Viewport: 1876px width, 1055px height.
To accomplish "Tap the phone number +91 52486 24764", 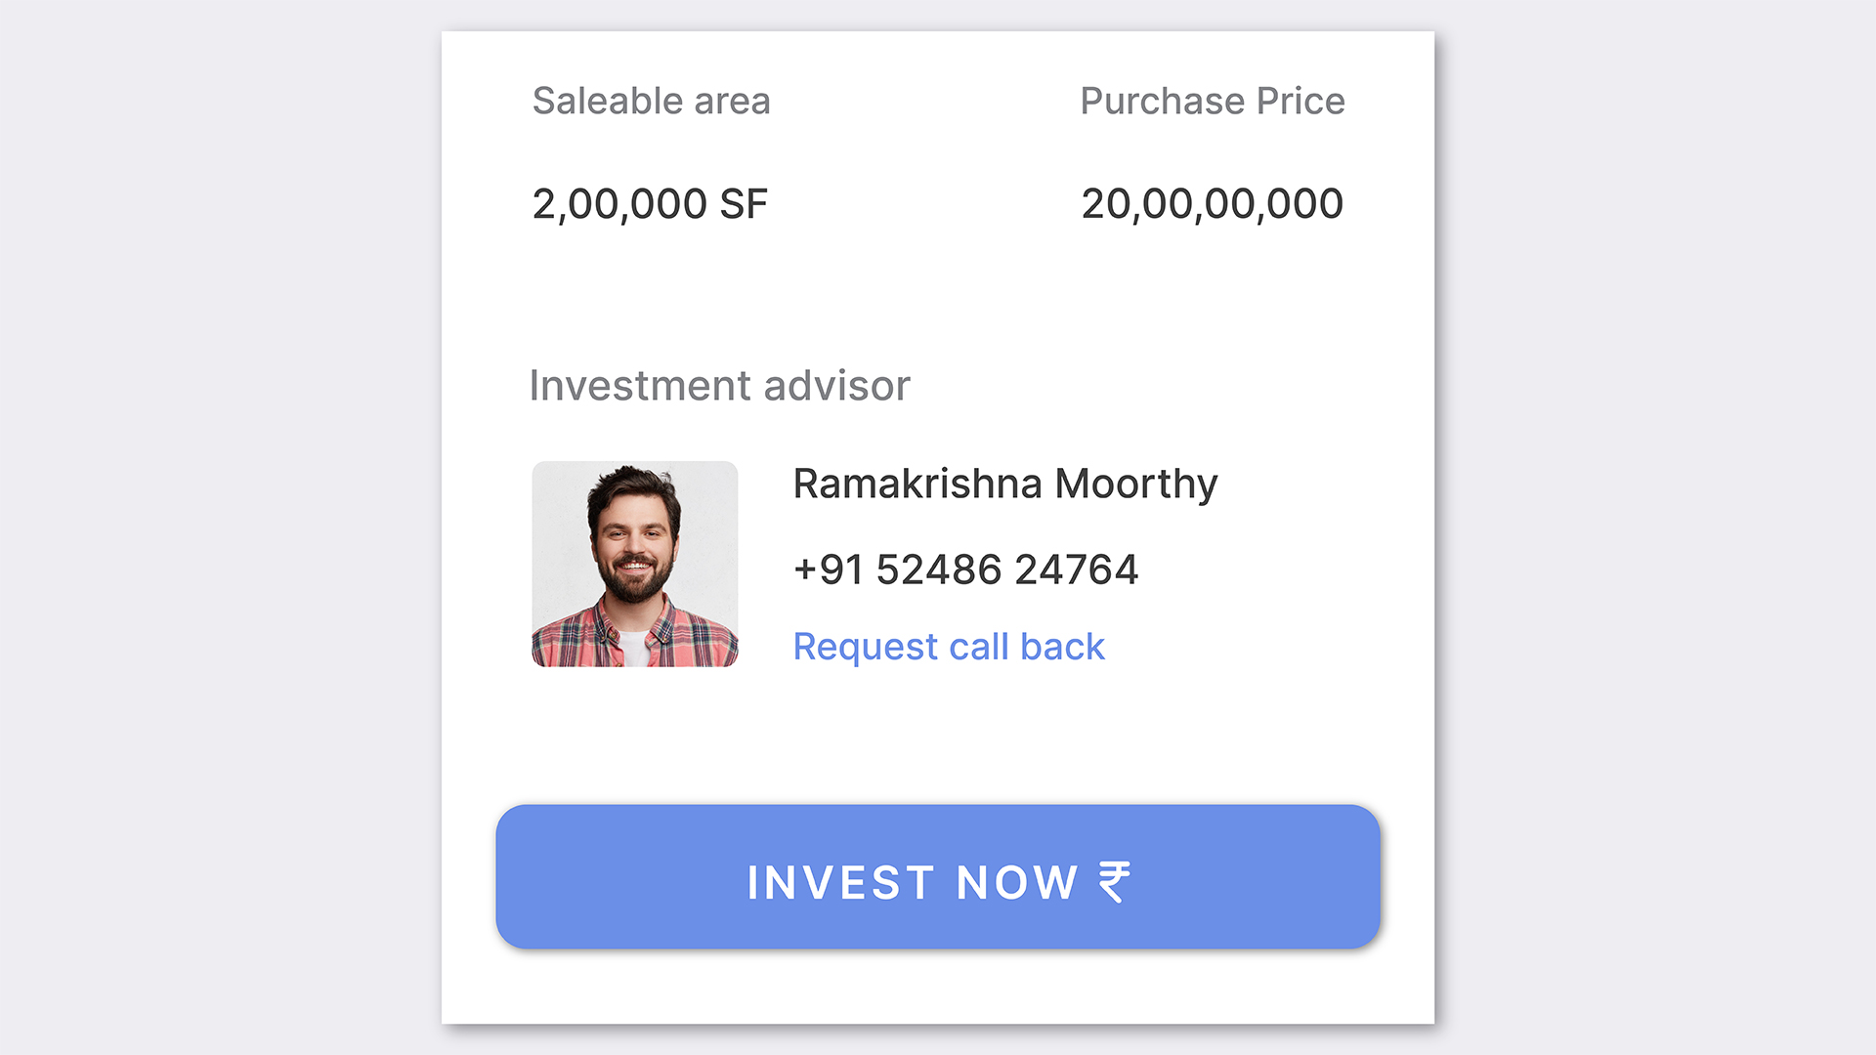I will [965, 570].
